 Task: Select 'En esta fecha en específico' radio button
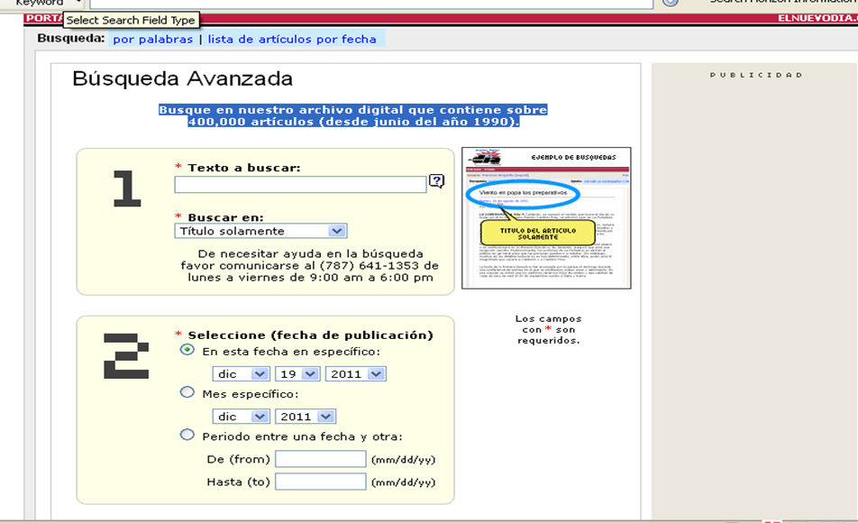pyautogui.click(x=187, y=350)
